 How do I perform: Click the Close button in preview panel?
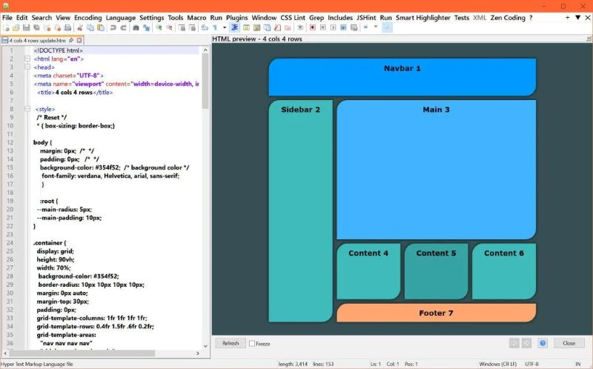click(x=569, y=343)
